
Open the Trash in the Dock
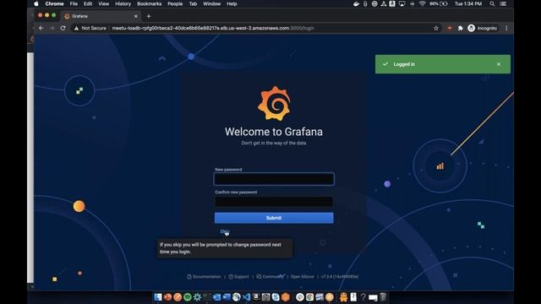coord(383,297)
